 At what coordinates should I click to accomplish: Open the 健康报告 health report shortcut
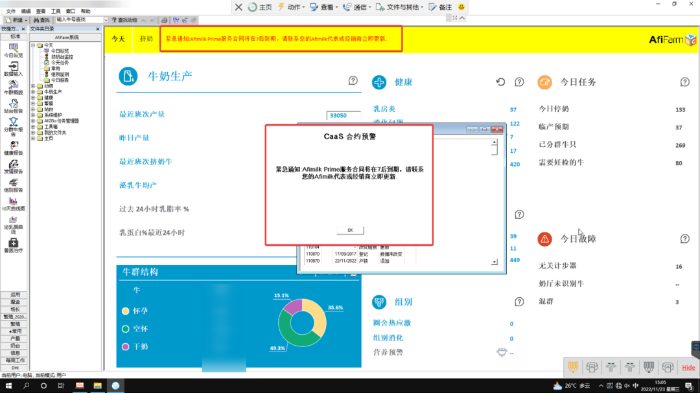click(14, 148)
